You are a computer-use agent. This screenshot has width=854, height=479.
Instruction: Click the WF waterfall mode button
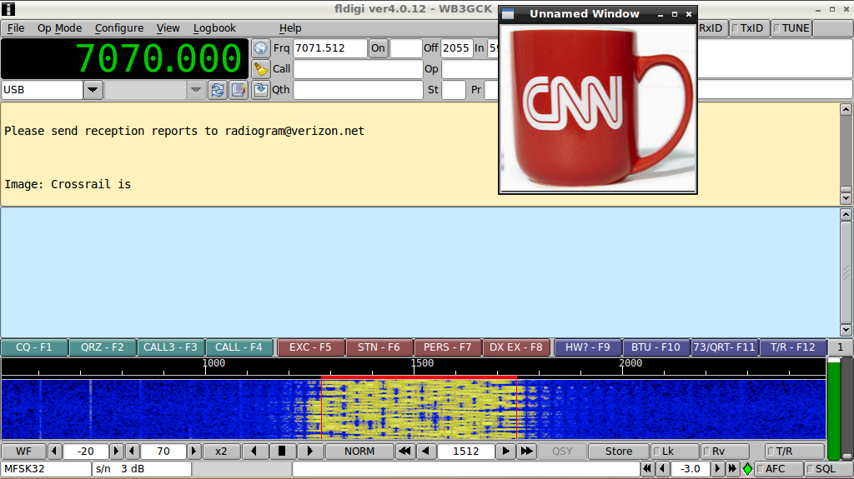(23, 452)
